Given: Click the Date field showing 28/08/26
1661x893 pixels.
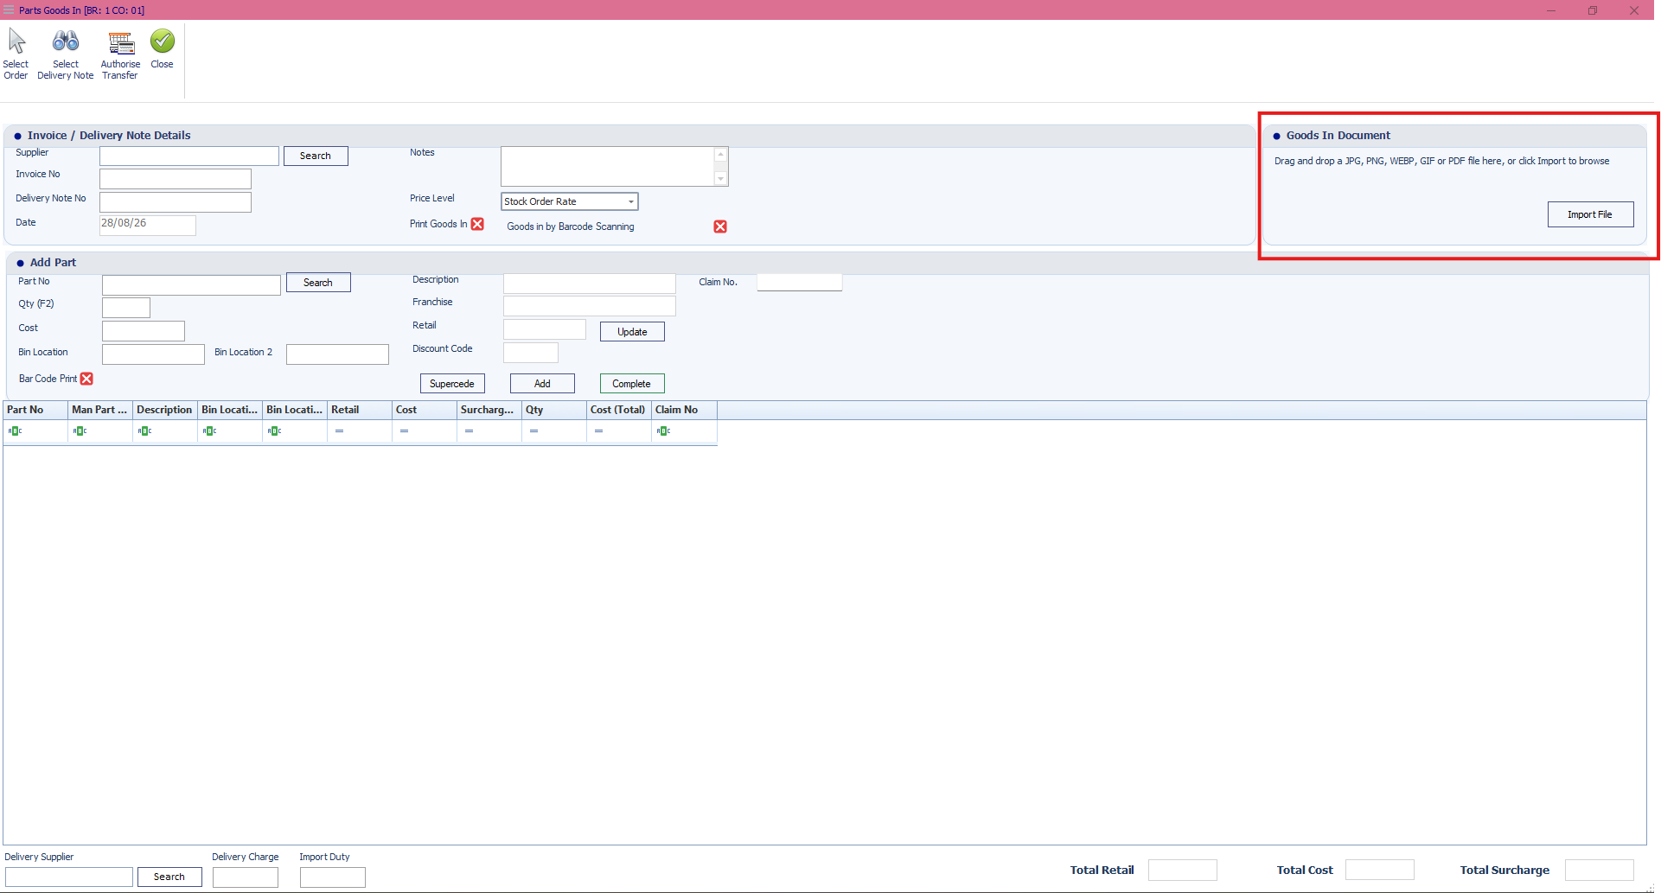Looking at the screenshot, I should tap(148, 225).
